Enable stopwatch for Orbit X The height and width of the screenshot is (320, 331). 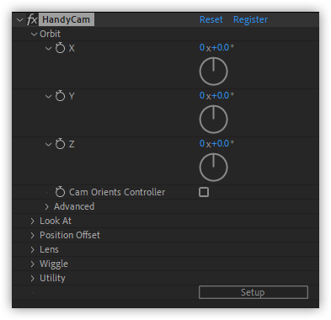point(60,48)
